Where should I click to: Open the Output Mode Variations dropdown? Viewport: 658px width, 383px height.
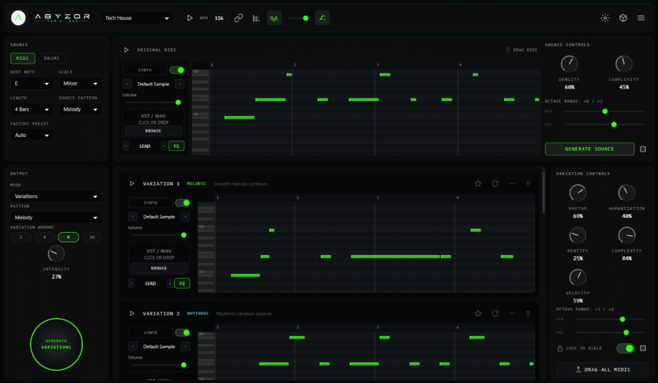click(x=57, y=197)
